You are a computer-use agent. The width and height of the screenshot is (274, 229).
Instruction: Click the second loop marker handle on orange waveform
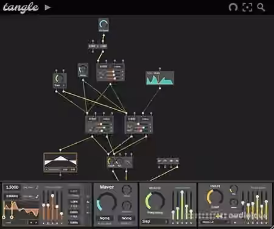(x=12, y=217)
